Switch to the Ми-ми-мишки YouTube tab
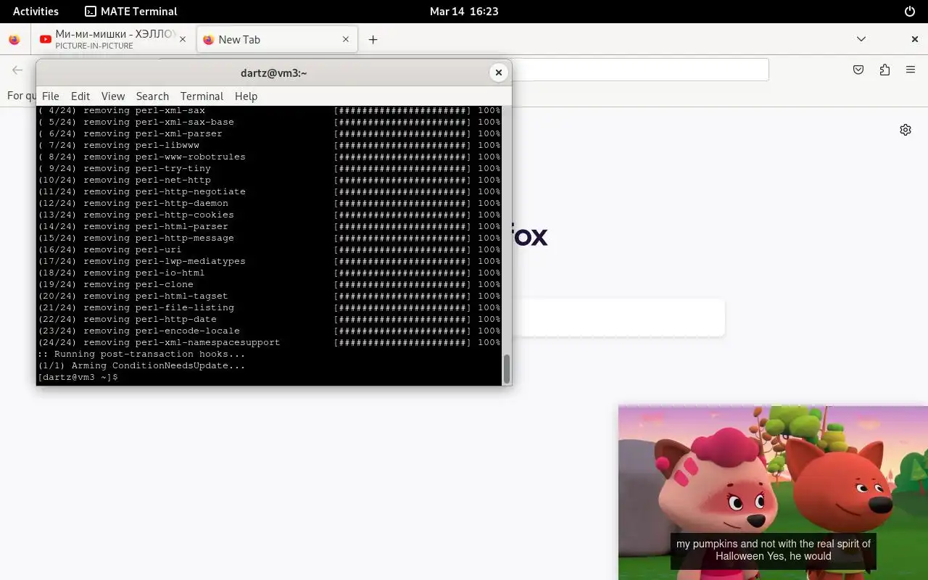 114,39
